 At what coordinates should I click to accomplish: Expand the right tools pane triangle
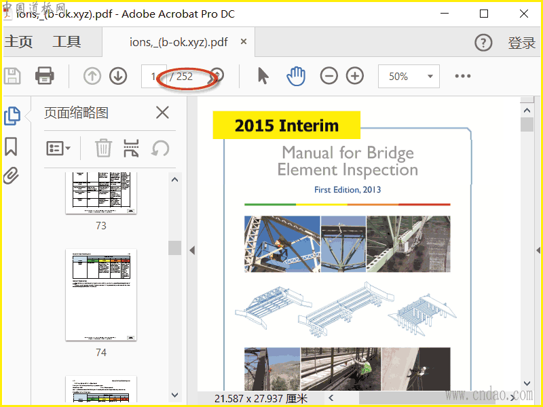[538, 250]
